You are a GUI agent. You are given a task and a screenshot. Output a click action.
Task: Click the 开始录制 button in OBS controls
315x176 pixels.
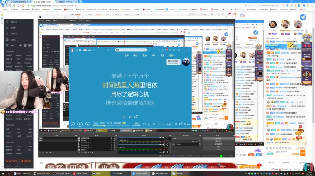coord(218,141)
